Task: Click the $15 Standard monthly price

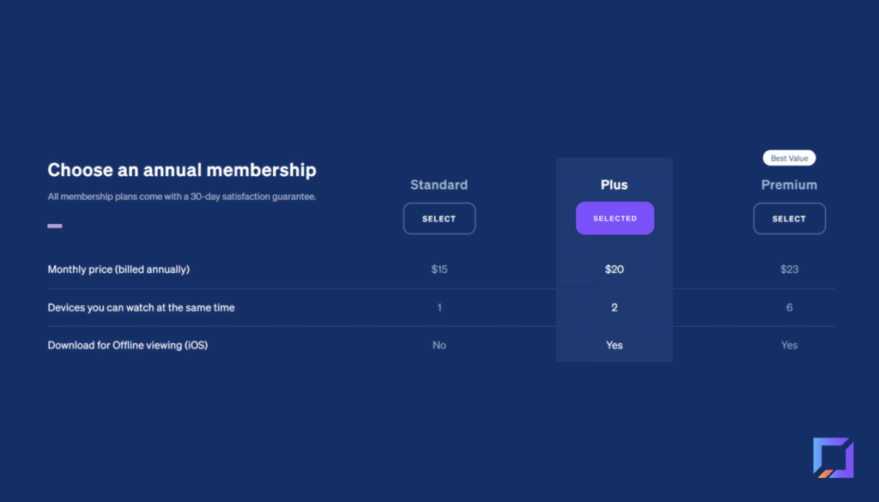Action: (x=439, y=269)
